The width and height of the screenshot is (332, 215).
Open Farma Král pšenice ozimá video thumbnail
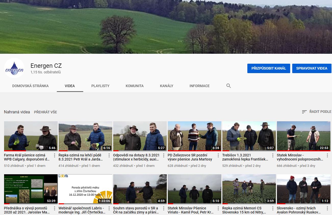[31, 136]
